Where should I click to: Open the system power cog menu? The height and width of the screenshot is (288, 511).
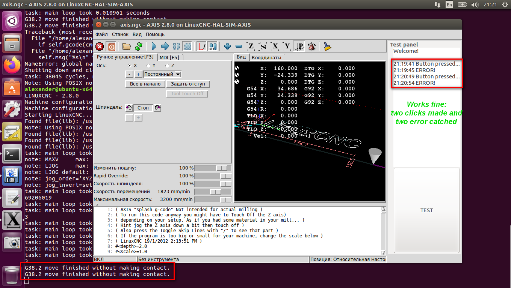pyautogui.click(x=504, y=4)
